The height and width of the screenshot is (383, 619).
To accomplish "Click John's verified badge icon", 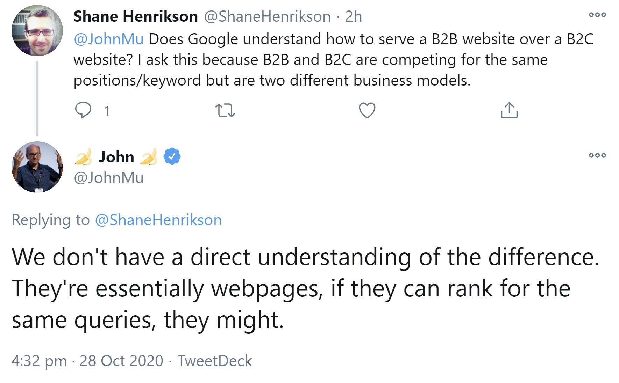I will coord(171,157).
